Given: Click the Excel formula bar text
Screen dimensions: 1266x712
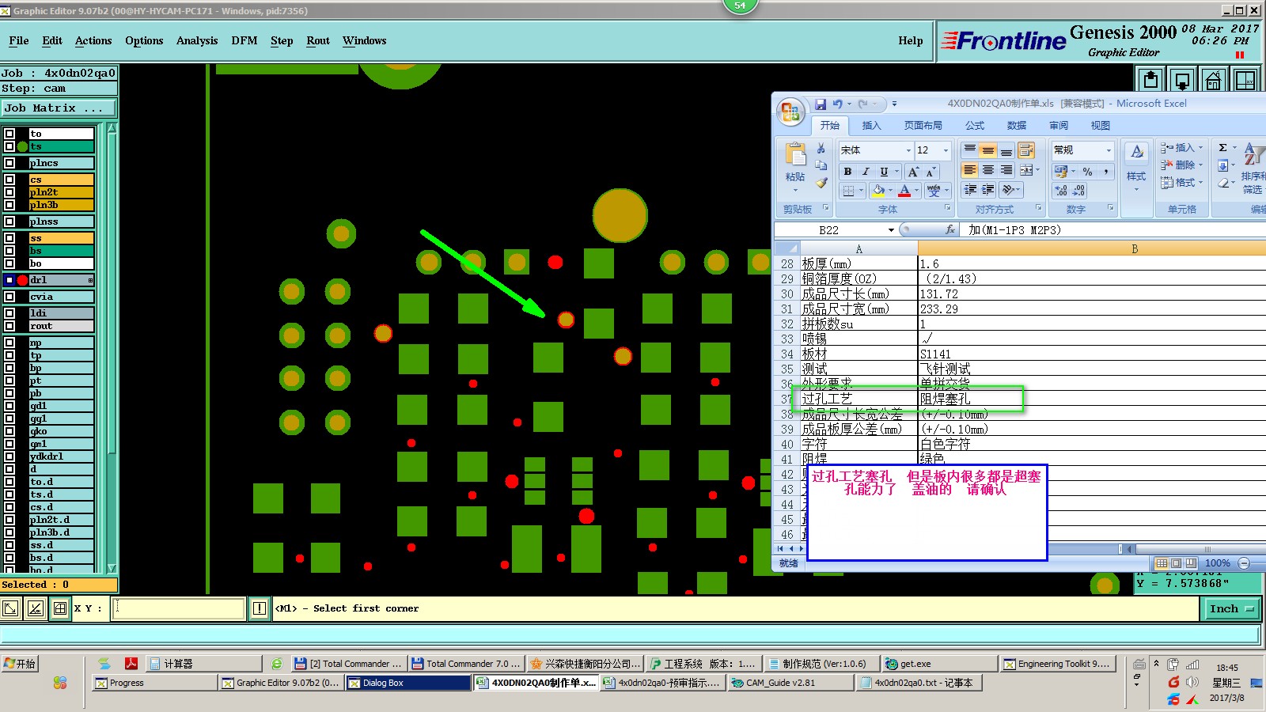Looking at the screenshot, I should [x=1014, y=230].
